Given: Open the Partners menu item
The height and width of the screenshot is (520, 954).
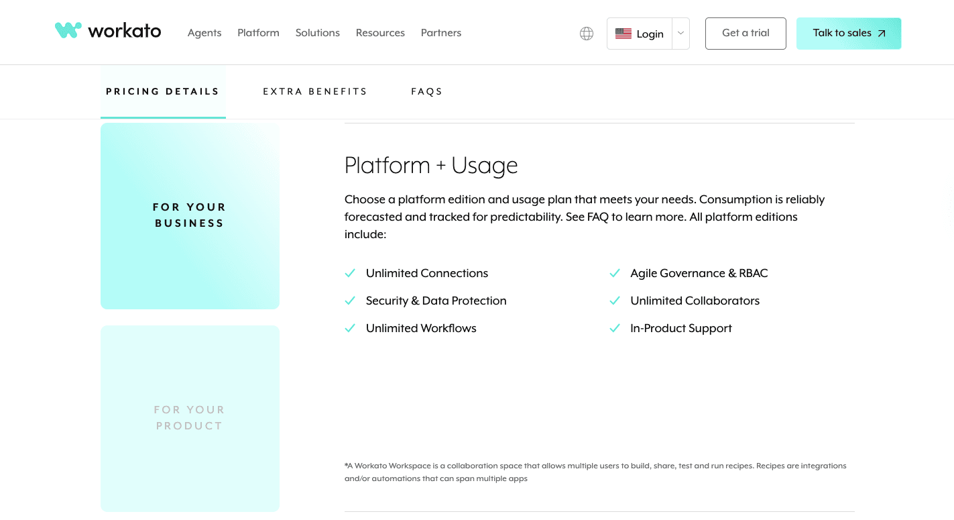Looking at the screenshot, I should tap(440, 33).
